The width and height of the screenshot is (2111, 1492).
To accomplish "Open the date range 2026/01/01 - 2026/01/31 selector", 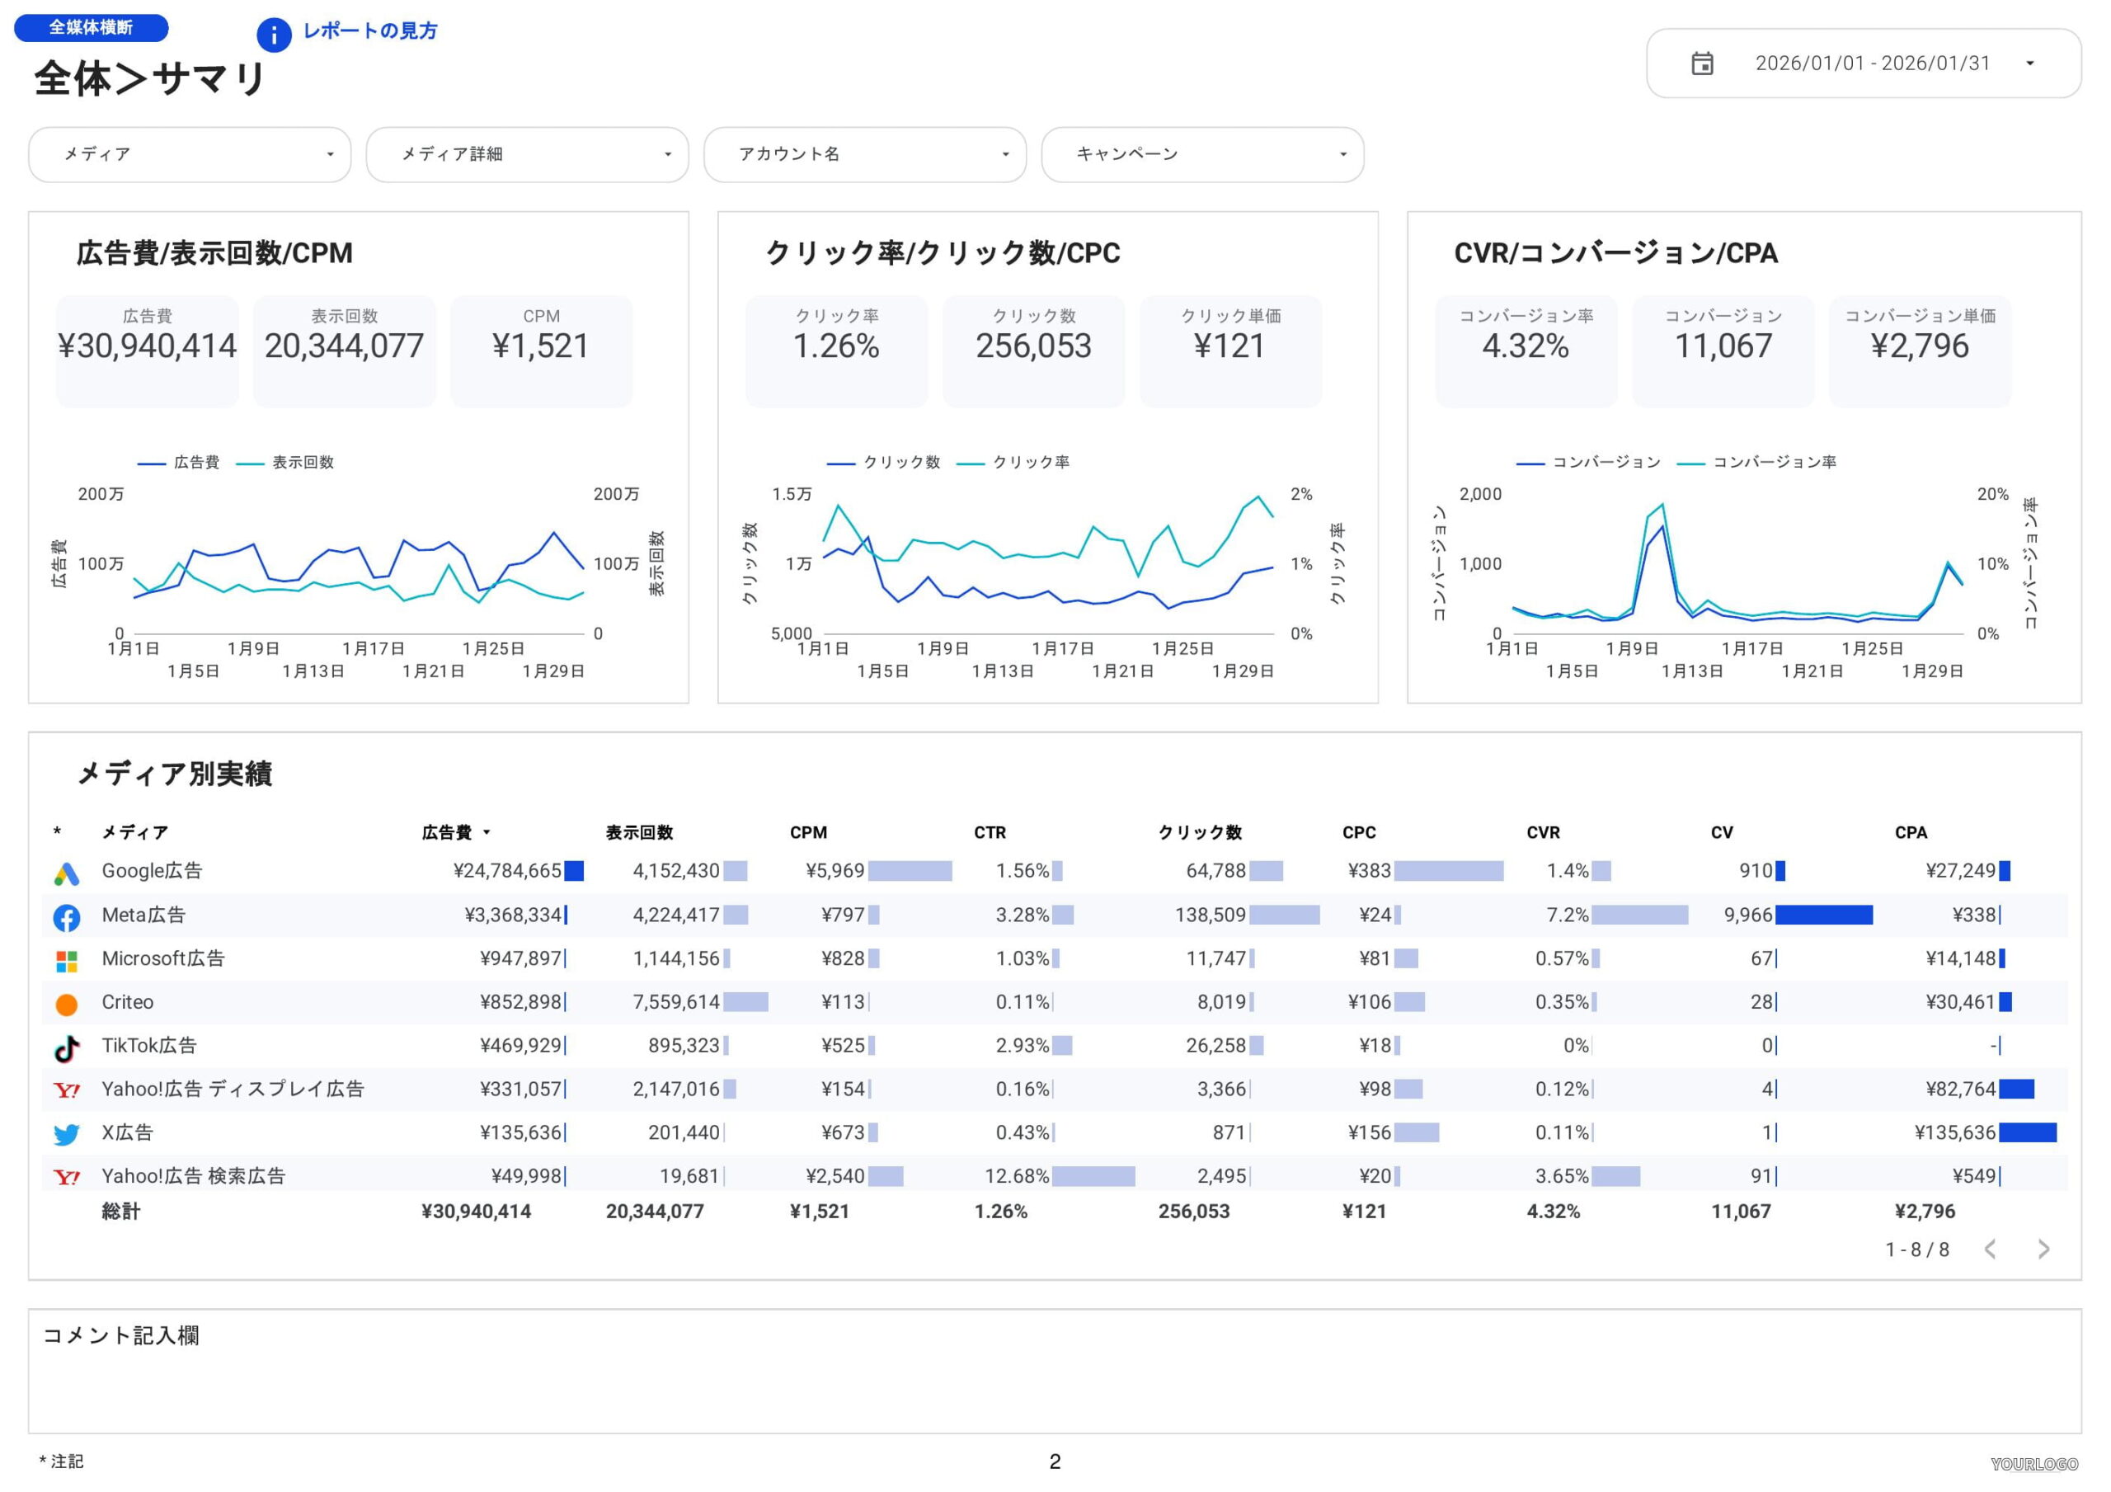I will click(x=1871, y=64).
